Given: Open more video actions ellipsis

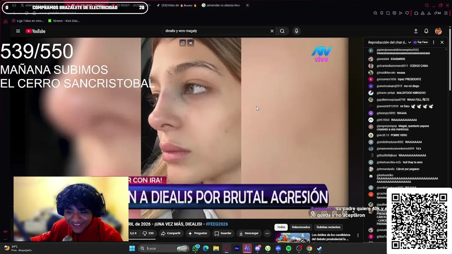Looking at the screenshot, I should pyautogui.click(x=267, y=233).
